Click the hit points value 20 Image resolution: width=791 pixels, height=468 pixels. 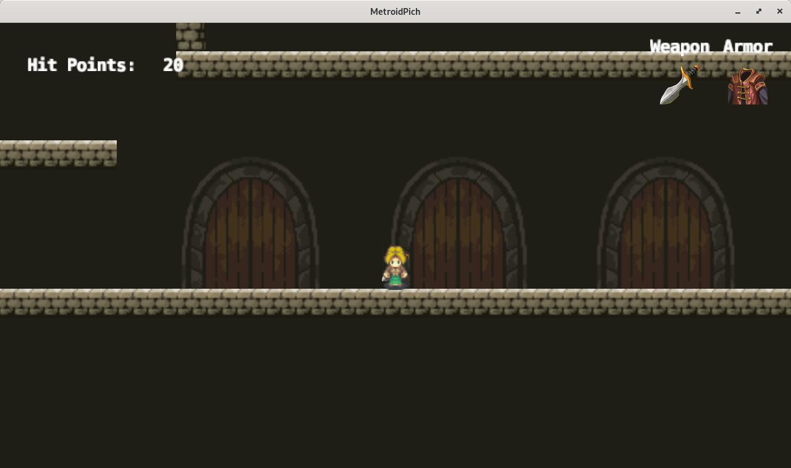[x=173, y=65]
